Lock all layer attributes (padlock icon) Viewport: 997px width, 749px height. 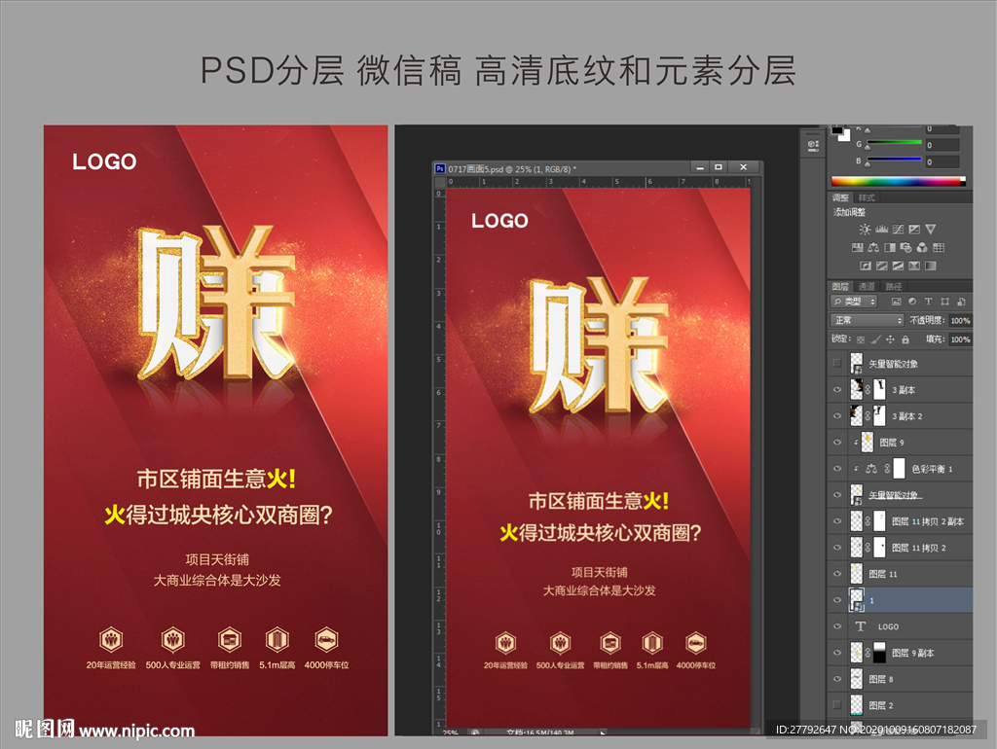click(905, 339)
